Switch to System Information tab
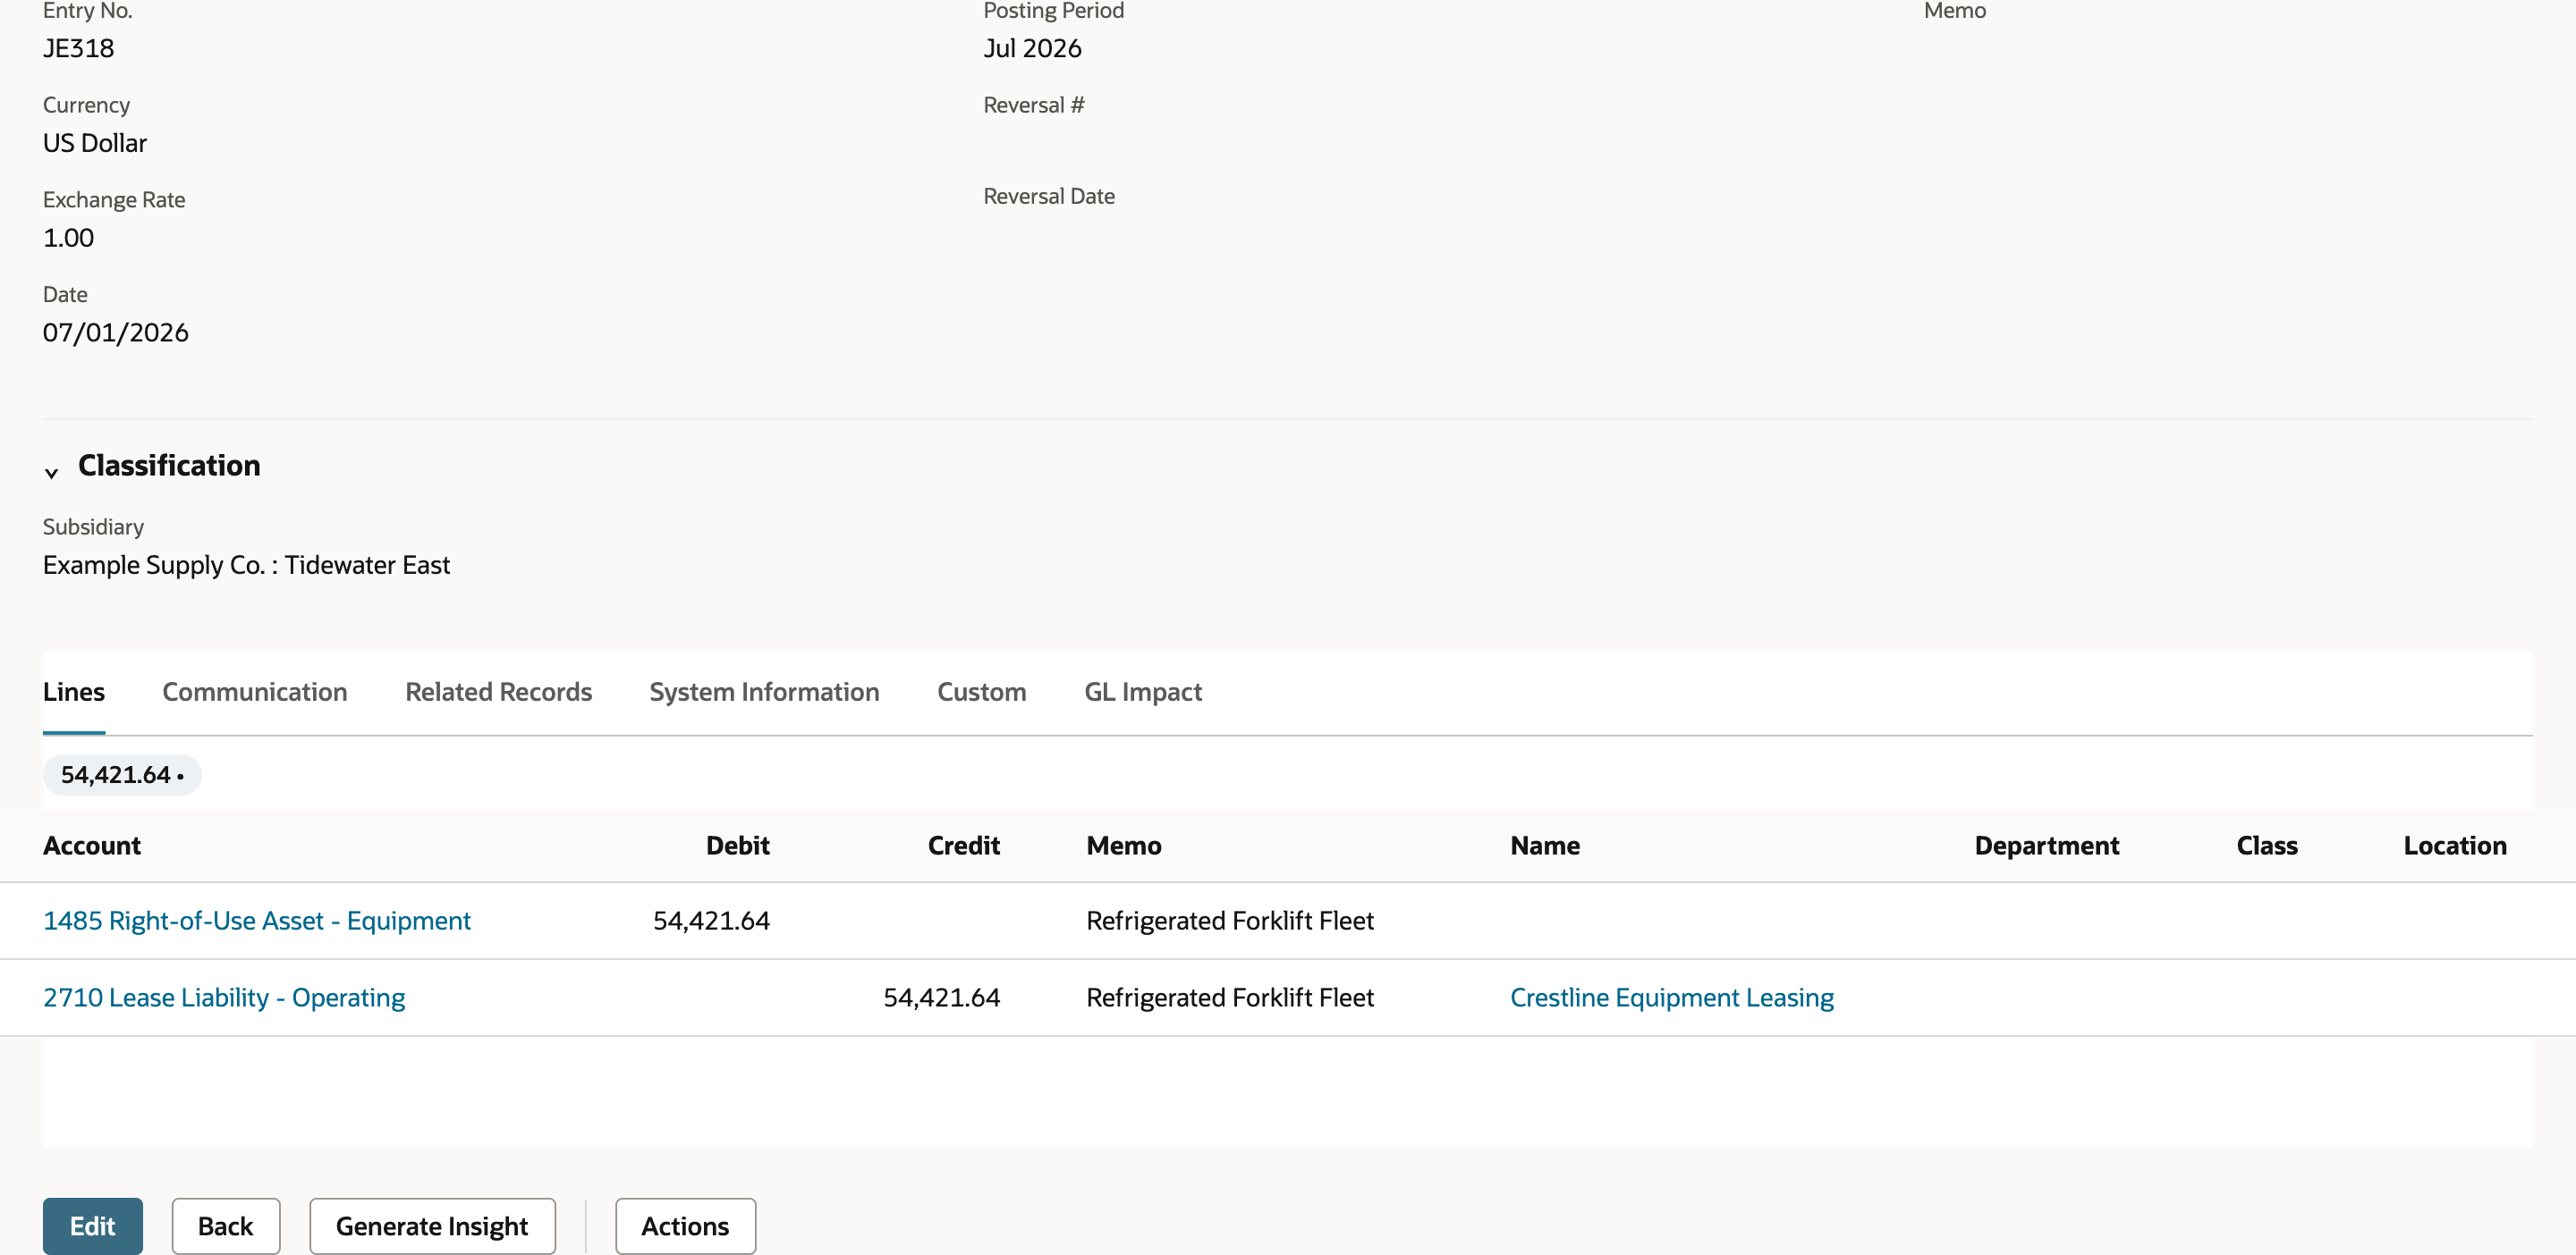2576x1255 pixels. click(764, 692)
